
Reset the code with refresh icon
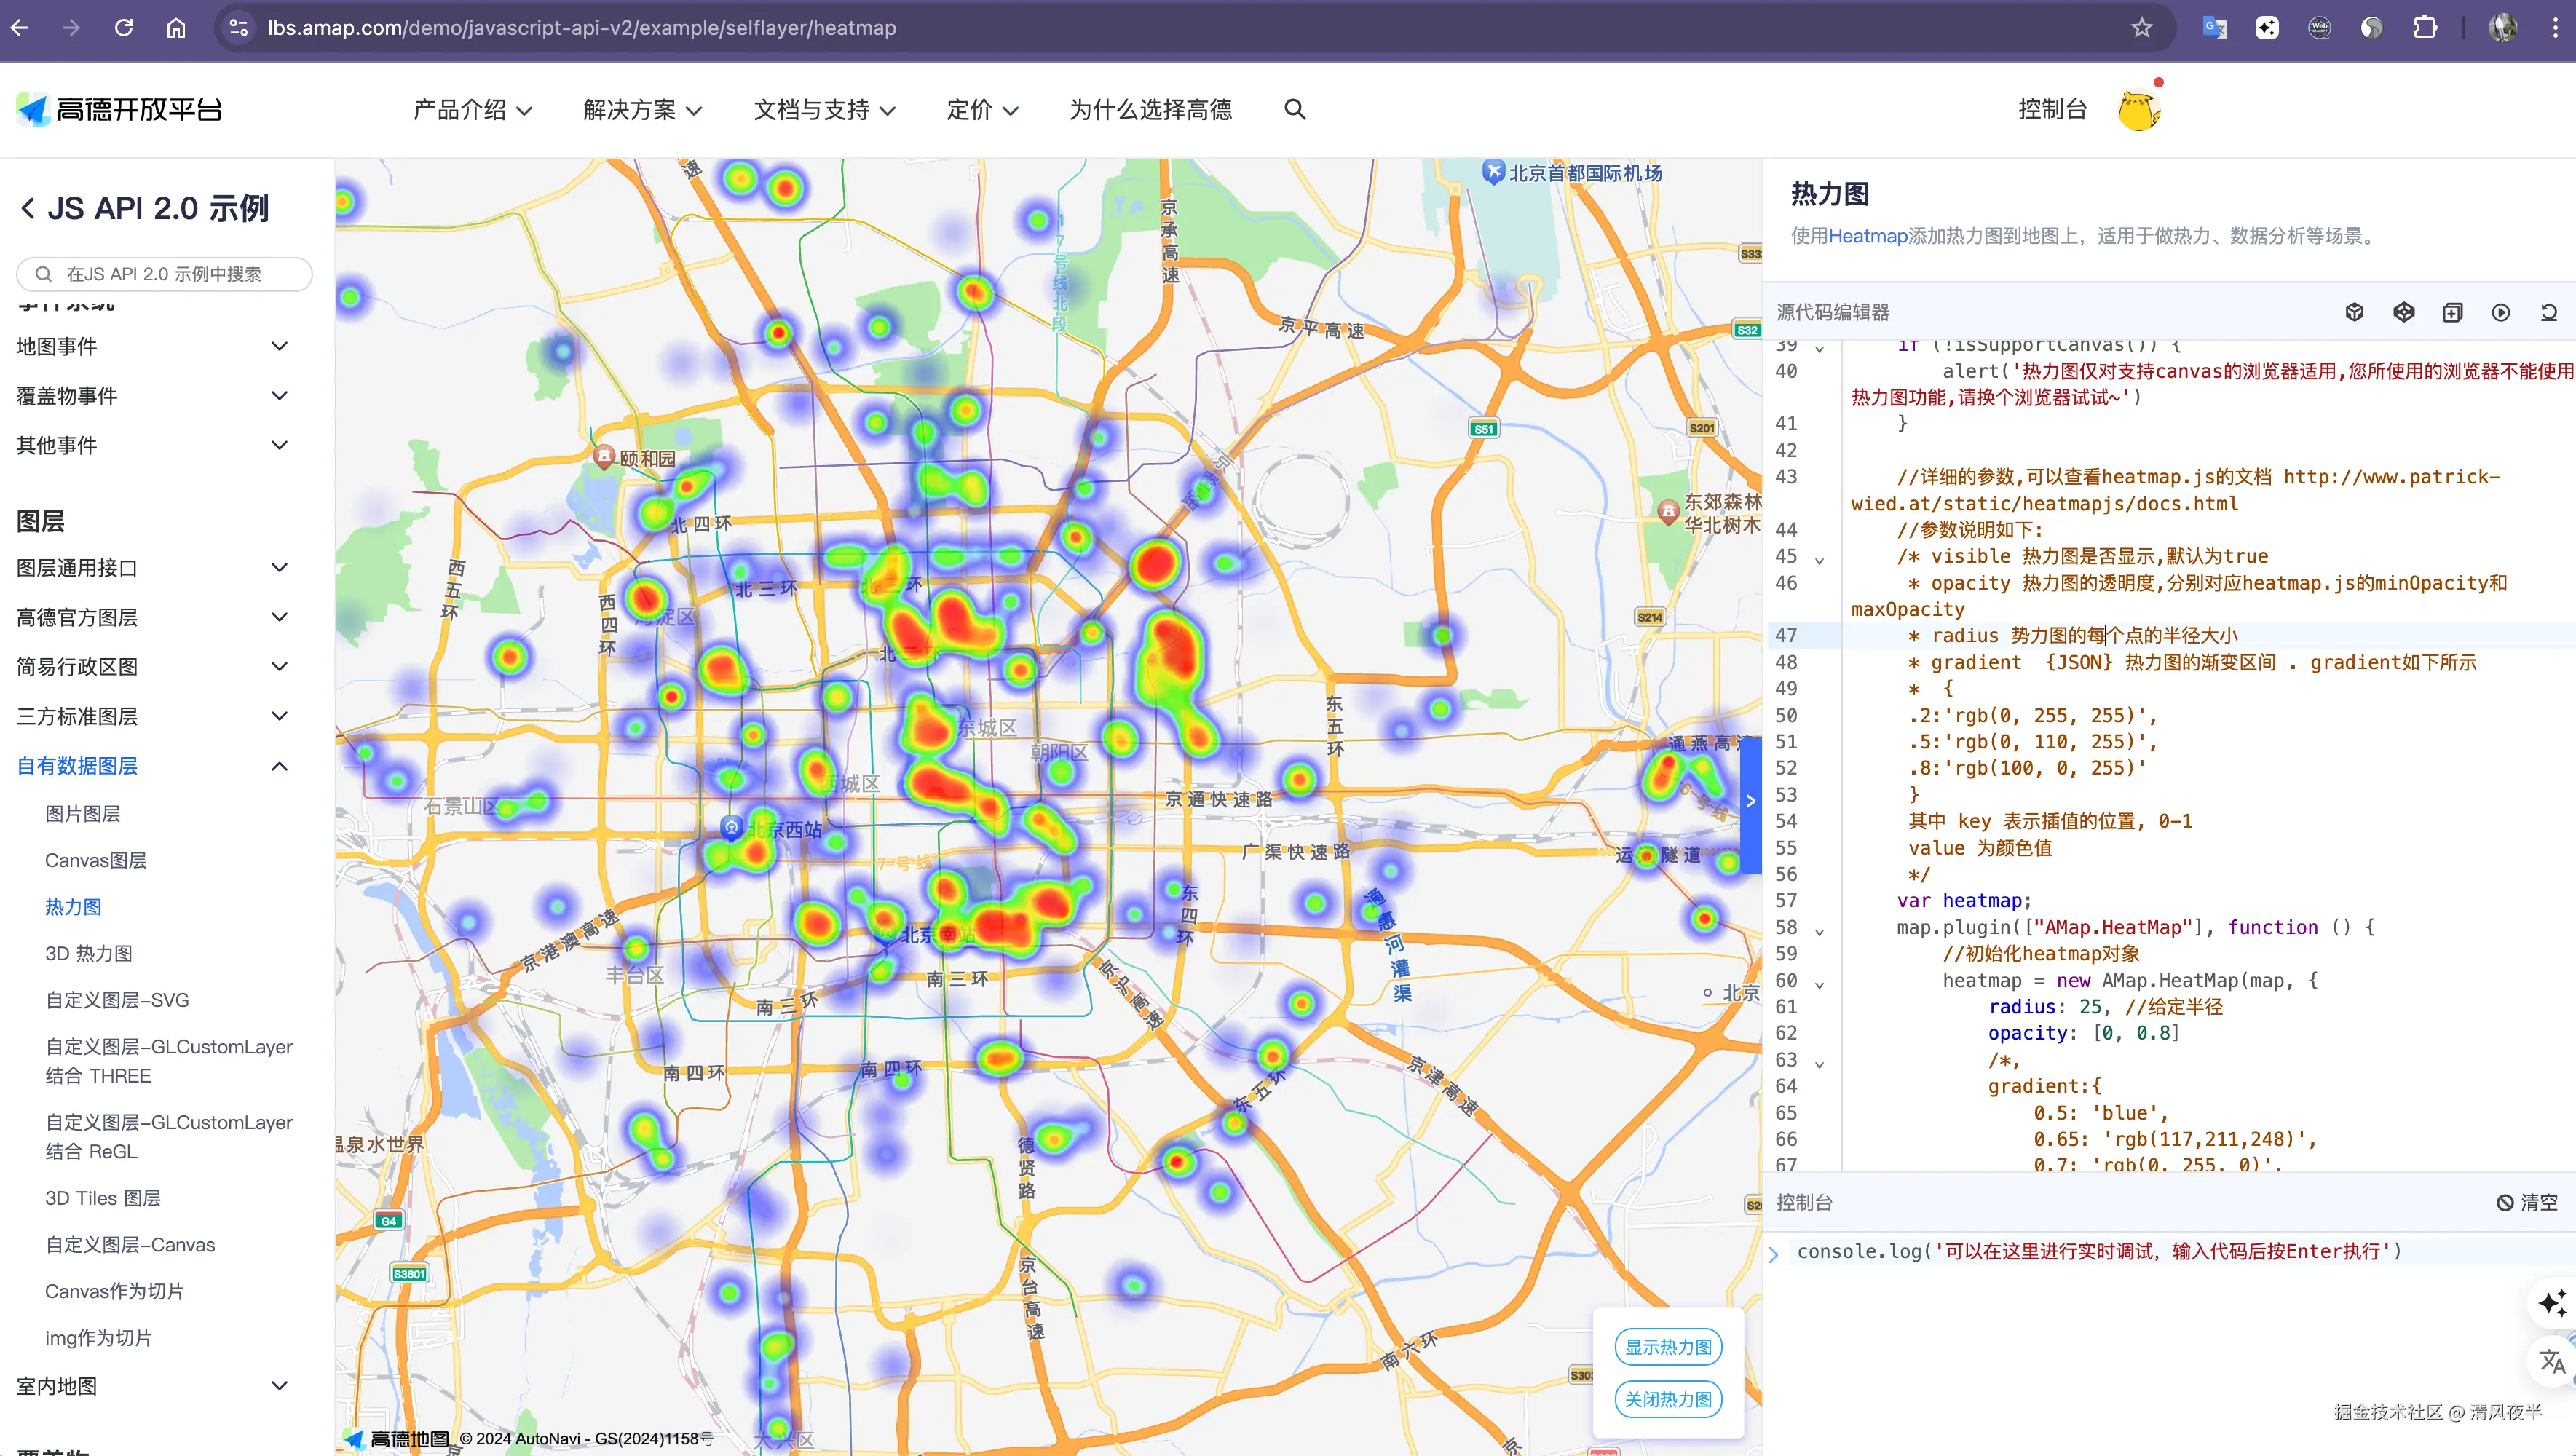pyautogui.click(x=2548, y=312)
